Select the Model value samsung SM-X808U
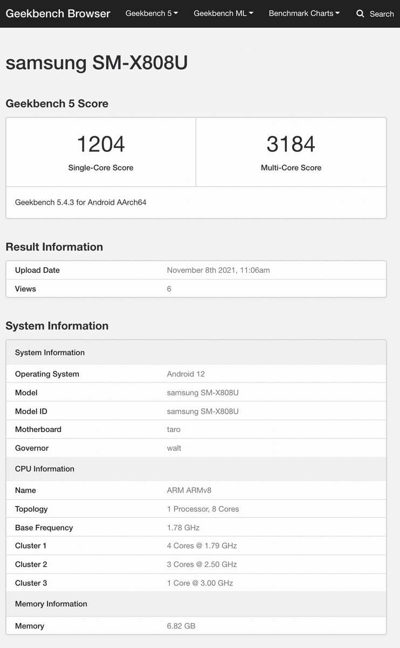The width and height of the screenshot is (400, 648). click(203, 393)
